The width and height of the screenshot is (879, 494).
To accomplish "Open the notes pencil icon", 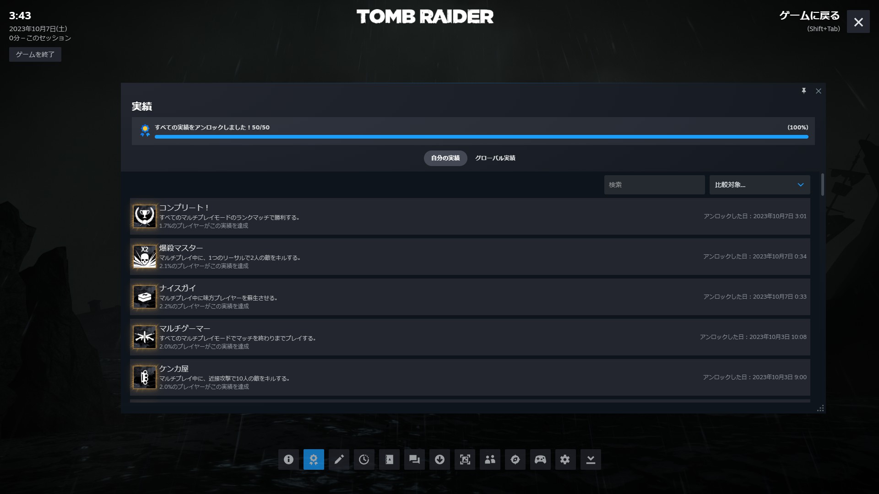I will [x=339, y=459].
